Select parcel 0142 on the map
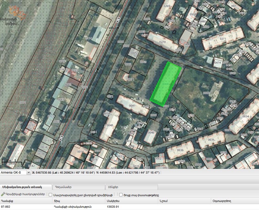This screenshot has height=214, width=259. pyautogui.click(x=31, y=166)
